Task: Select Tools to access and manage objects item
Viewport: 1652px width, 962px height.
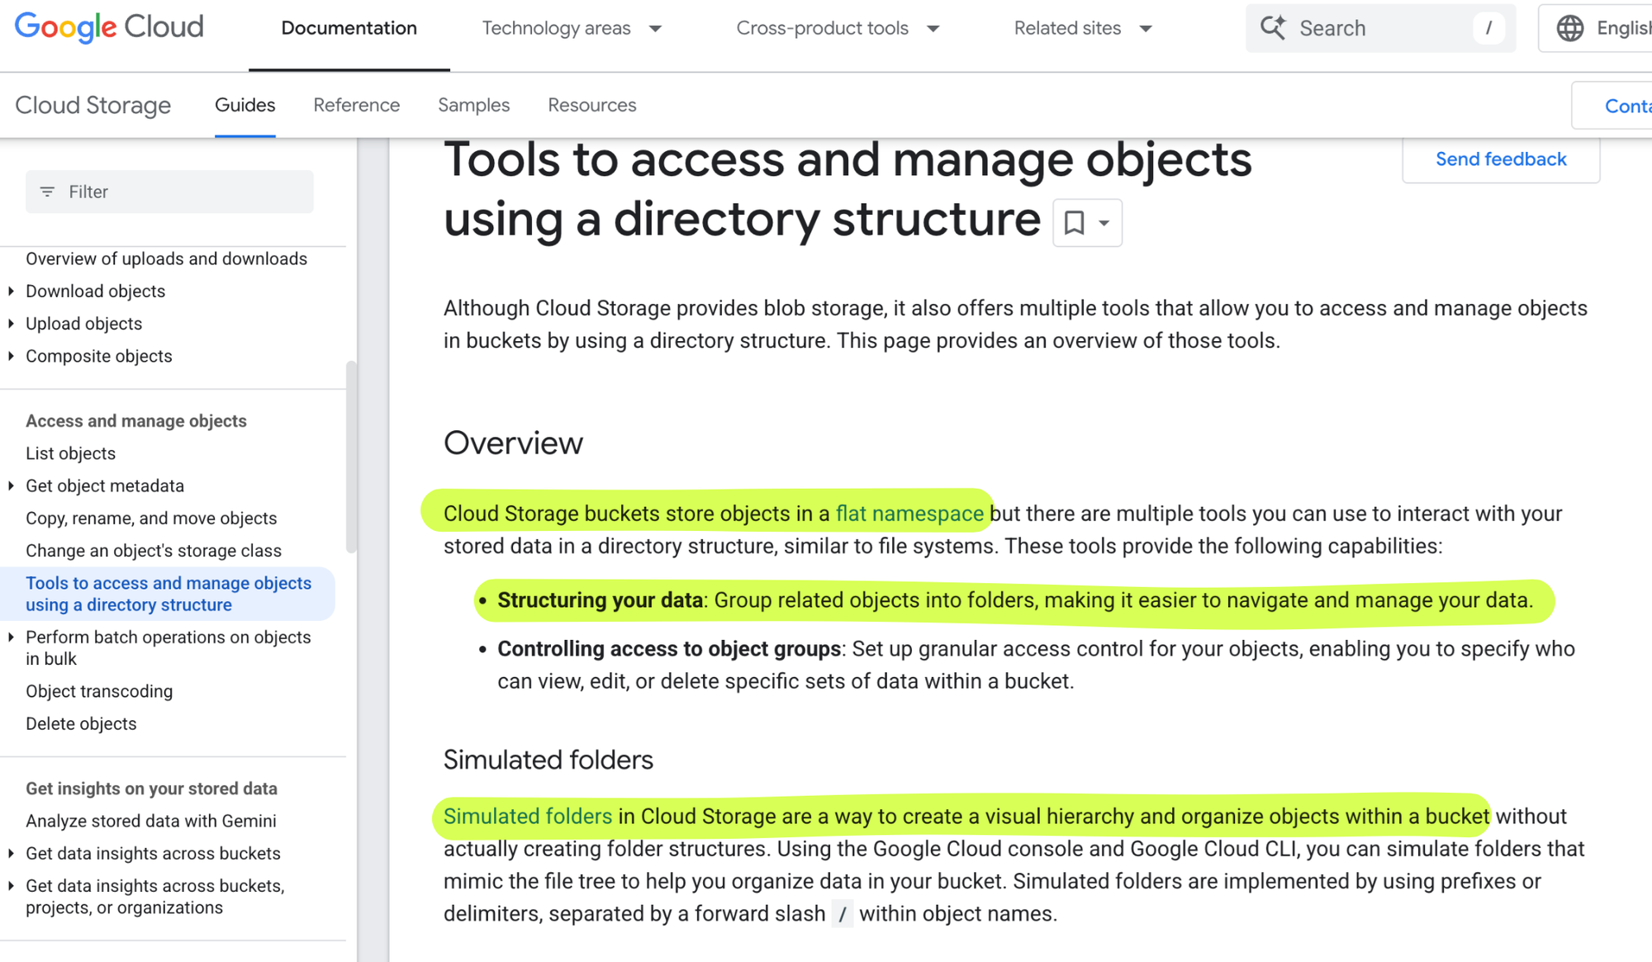Action: click(x=168, y=594)
